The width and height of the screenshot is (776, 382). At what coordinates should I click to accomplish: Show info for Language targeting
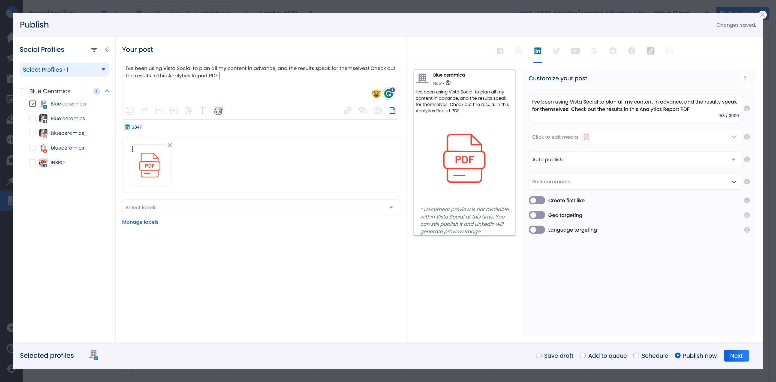point(747,230)
